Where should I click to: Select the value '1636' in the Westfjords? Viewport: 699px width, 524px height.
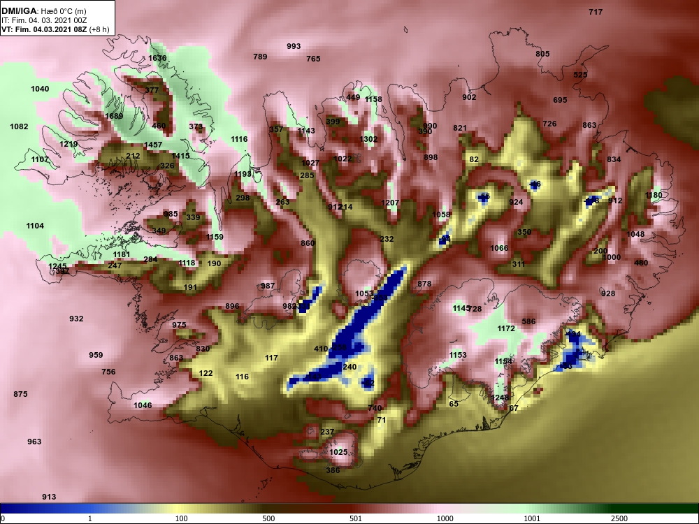point(157,59)
